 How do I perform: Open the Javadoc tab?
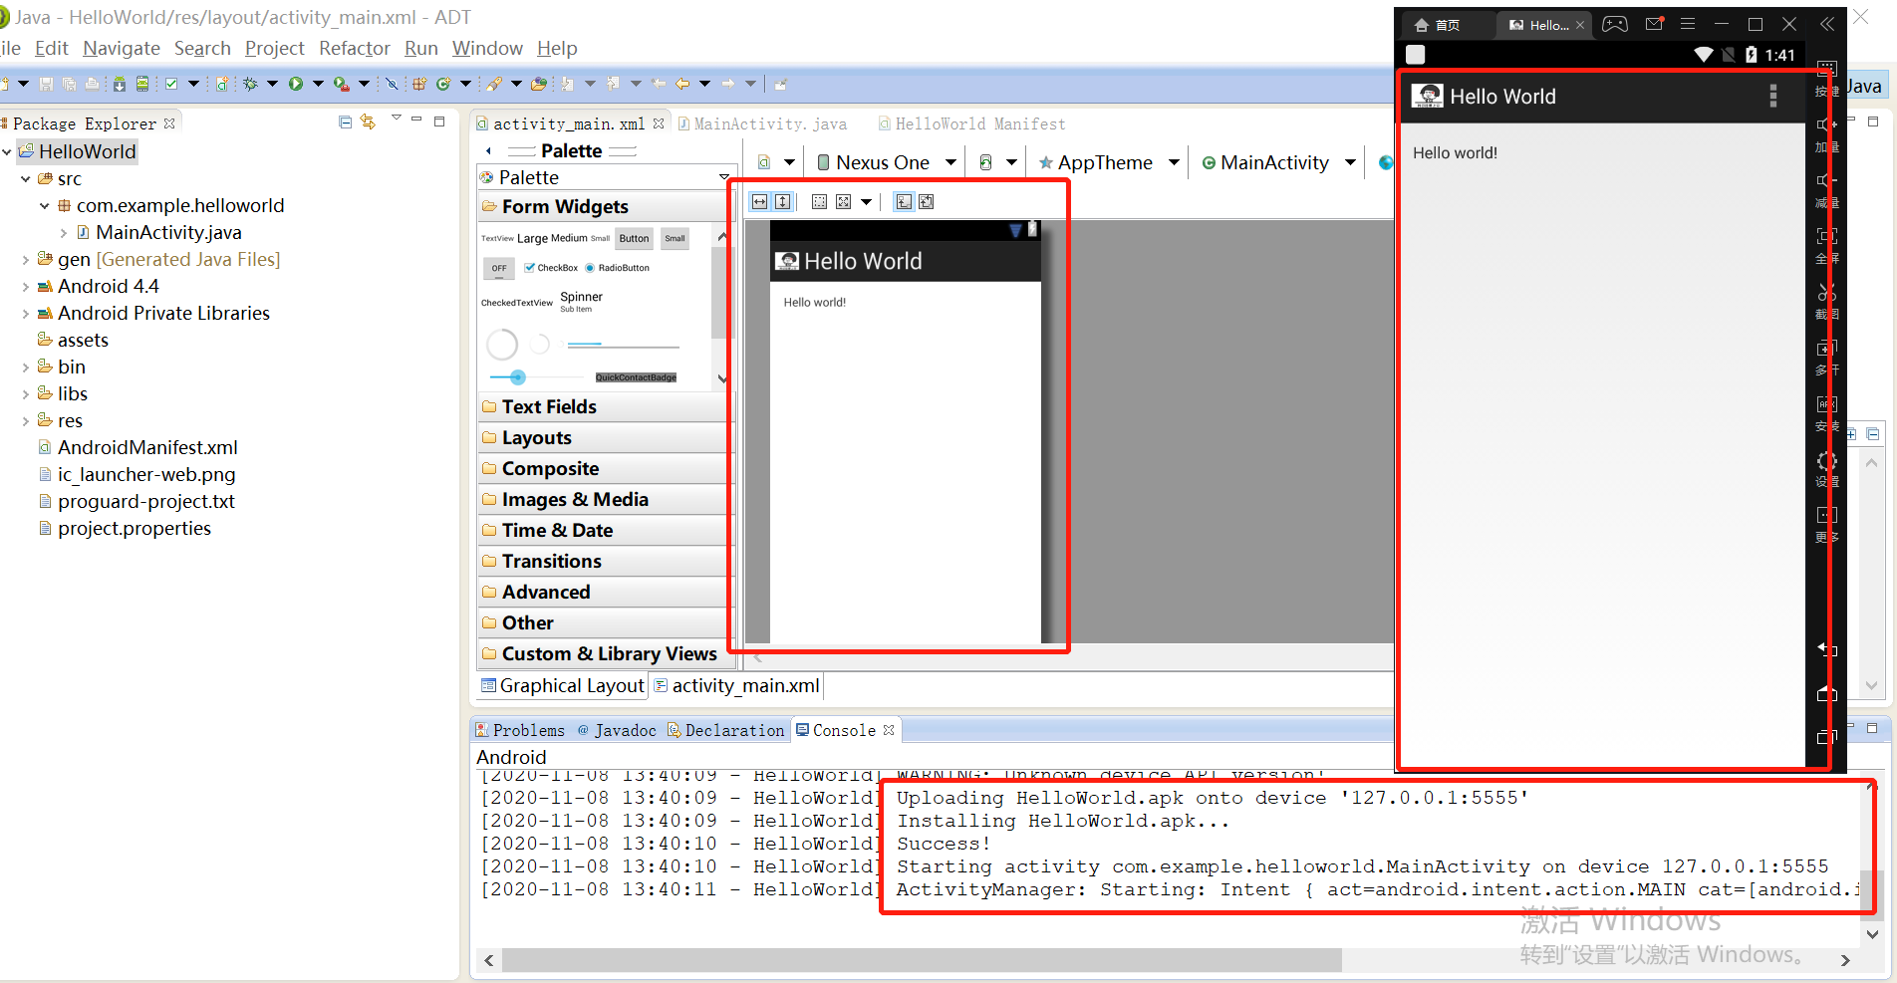click(617, 730)
